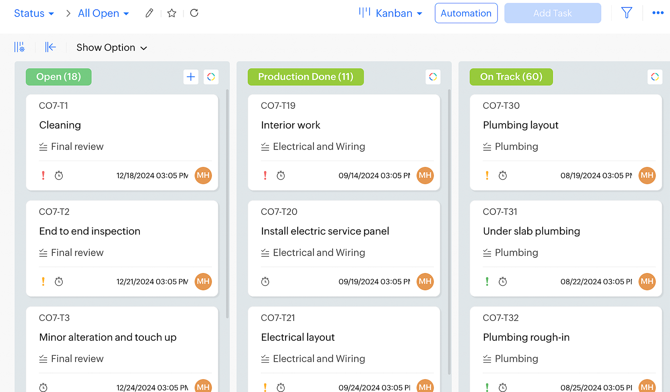Expand the Status dropdown
670x392 pixels.
tap(34, 13)
